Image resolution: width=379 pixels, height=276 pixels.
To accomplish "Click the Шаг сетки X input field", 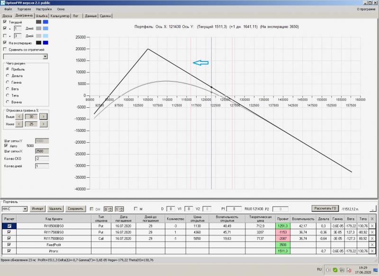I will 42,151.
